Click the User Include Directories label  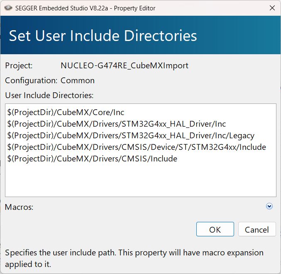[x=49, y=95]
